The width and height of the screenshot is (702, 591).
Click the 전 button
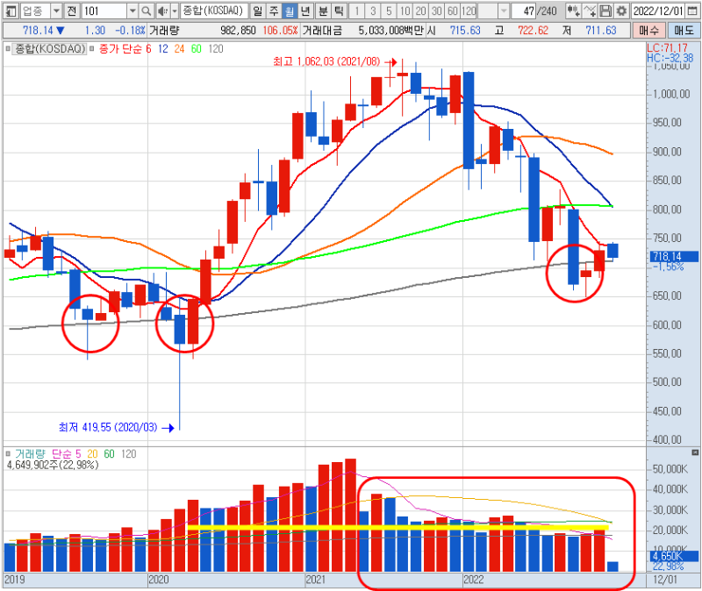72,11
